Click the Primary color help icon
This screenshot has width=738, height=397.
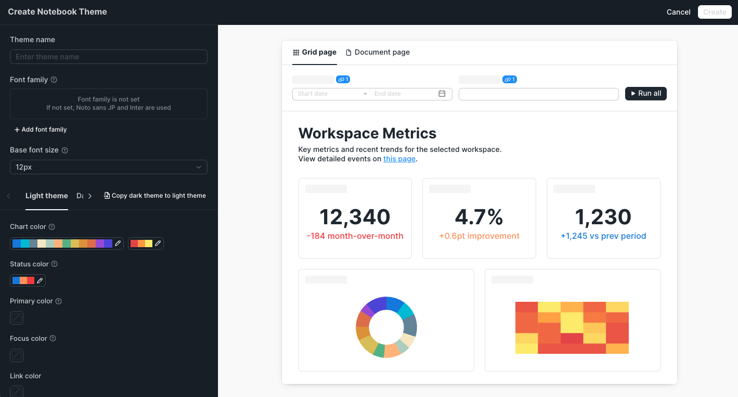pyautogui.click(x=58, y=301)
